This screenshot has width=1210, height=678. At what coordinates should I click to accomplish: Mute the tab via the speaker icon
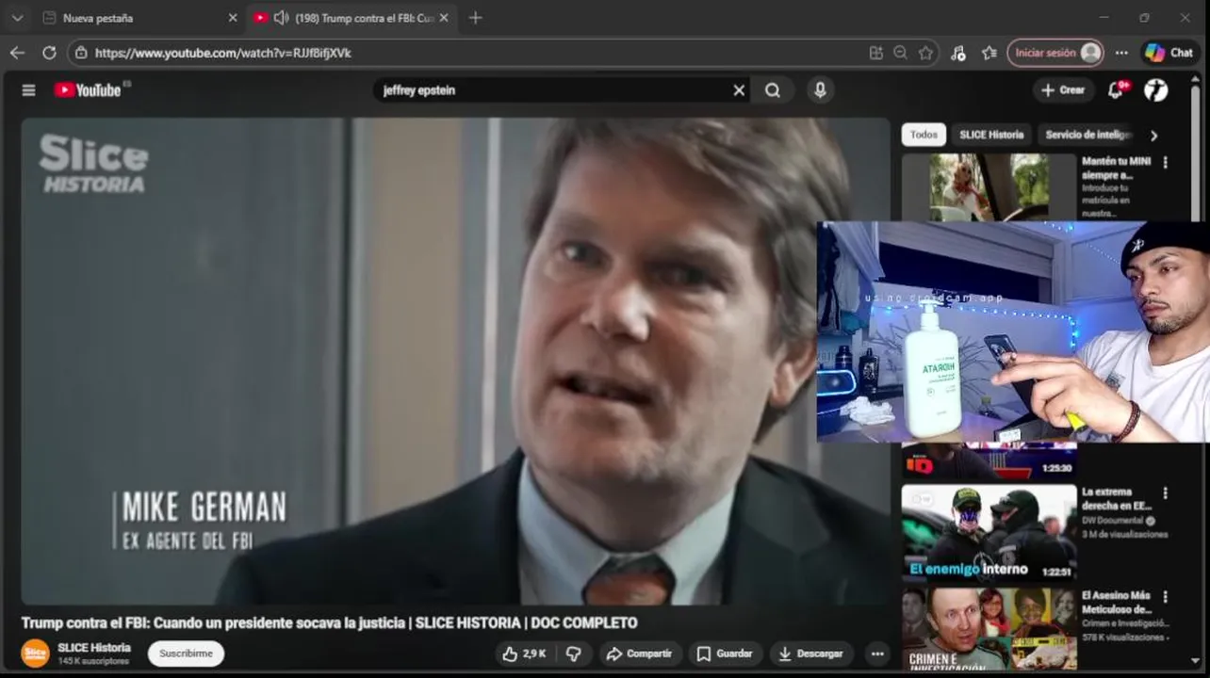(281, 18)
